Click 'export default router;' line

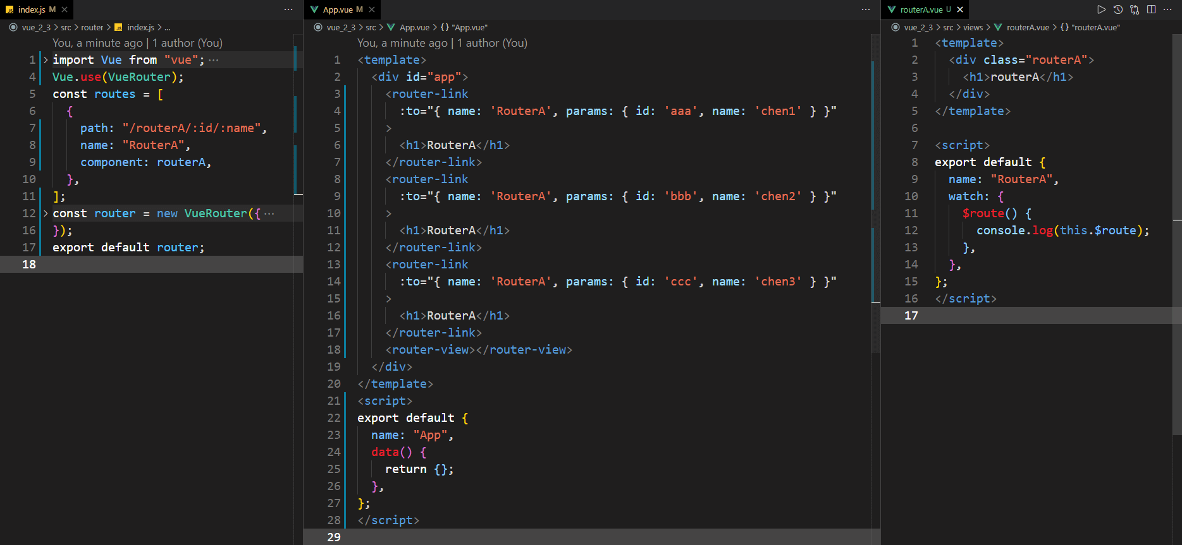128,248
